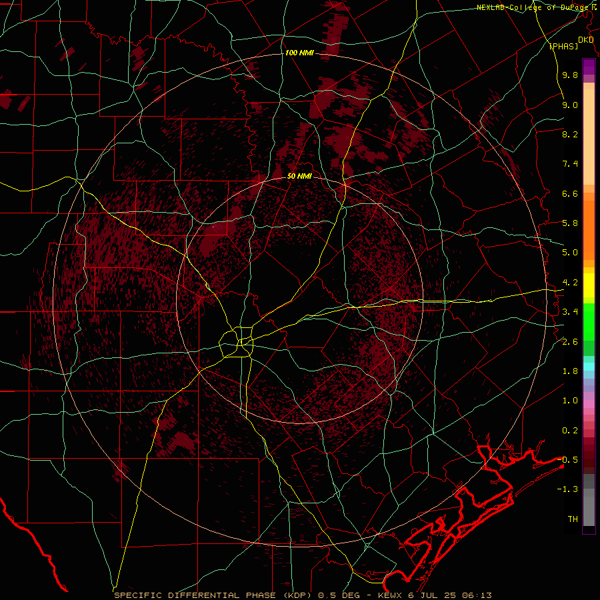
Task: Click the 50 NMI range ring label
Action: [x=299, y=176]
